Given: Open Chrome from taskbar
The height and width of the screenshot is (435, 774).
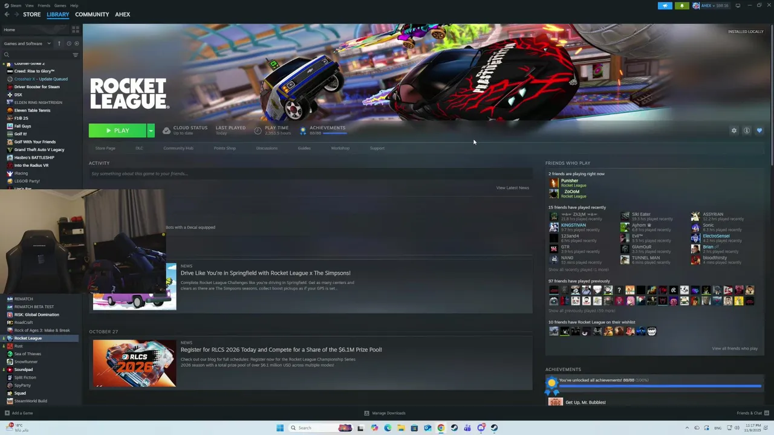Looking at the screenshot, I should [441, 428].
